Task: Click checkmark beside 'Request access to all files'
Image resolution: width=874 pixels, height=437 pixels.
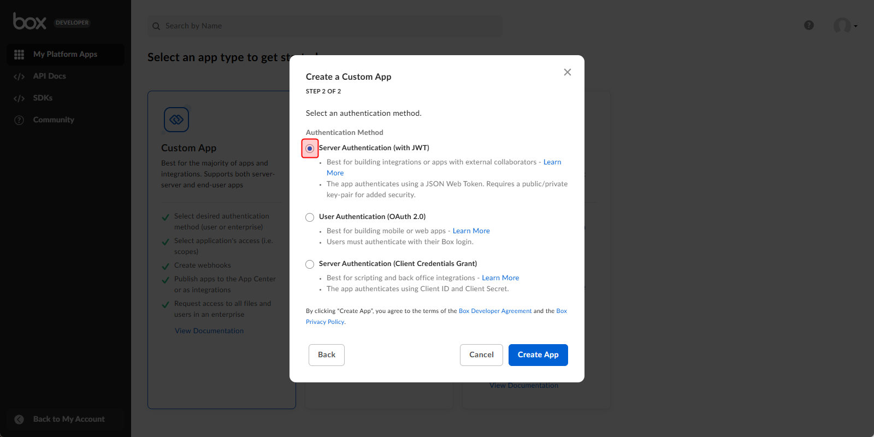Action: 166,305
